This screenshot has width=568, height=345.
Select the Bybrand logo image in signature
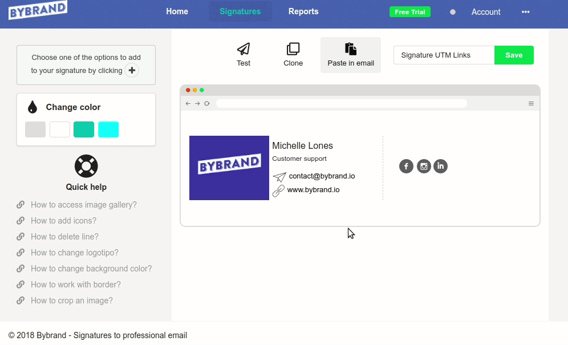[229, 168]
